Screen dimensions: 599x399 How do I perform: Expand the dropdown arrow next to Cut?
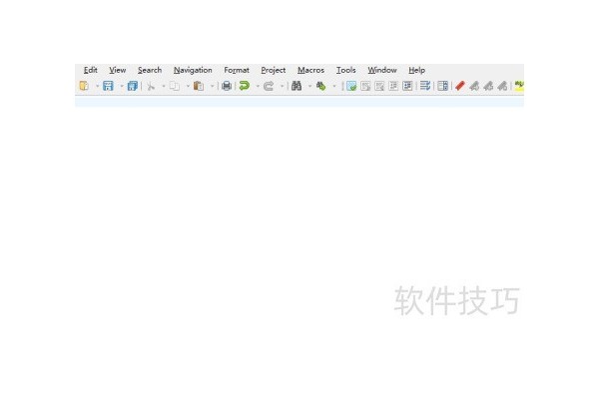164,87
